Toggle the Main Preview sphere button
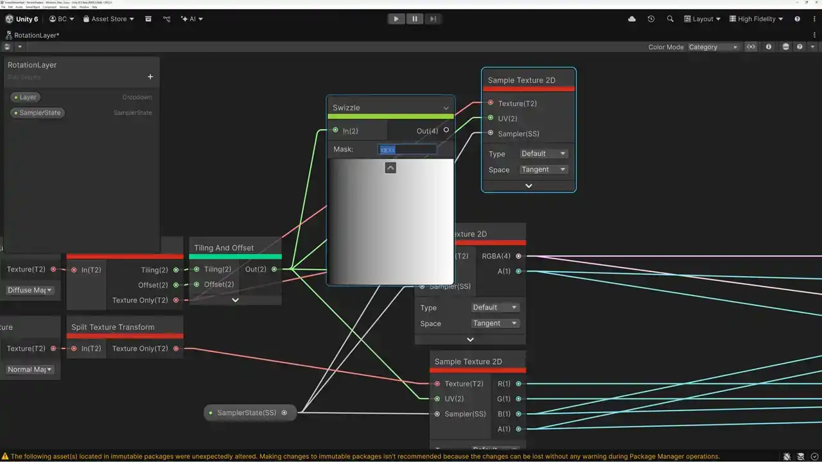 click(x=785, y=47)
